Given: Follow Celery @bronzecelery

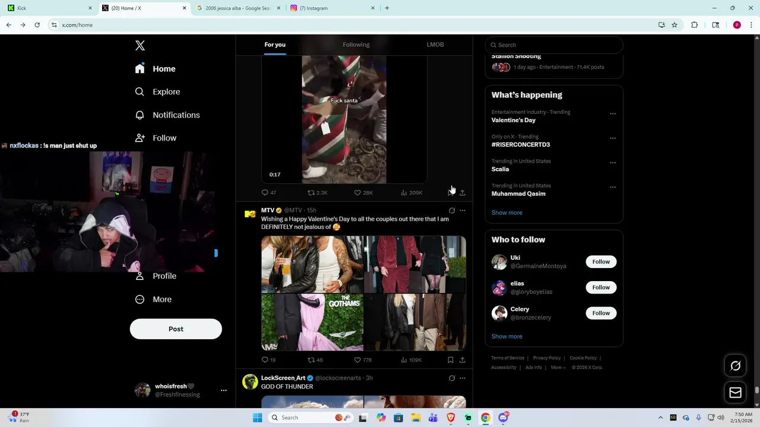Looking at the screenshot, I should click(x=601, y=313).
